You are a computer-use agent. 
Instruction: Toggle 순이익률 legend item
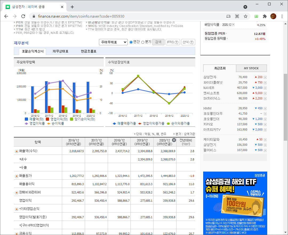tap(56, 123)
